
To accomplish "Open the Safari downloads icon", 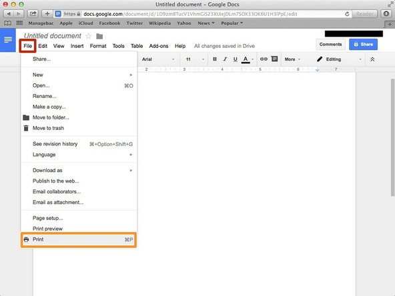I will point(386,14).
